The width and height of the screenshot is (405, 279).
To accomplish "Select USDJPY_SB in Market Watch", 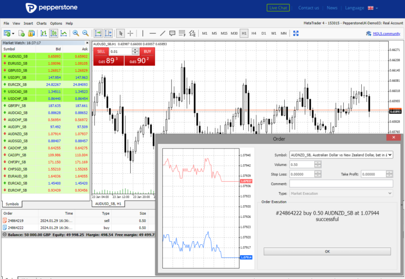I will (x=45, y=77).
